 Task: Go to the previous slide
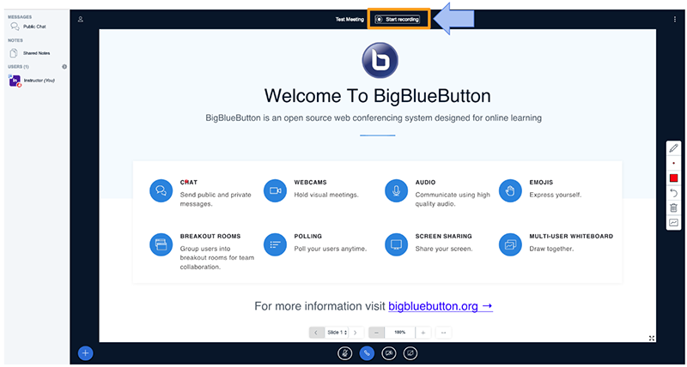316,333
